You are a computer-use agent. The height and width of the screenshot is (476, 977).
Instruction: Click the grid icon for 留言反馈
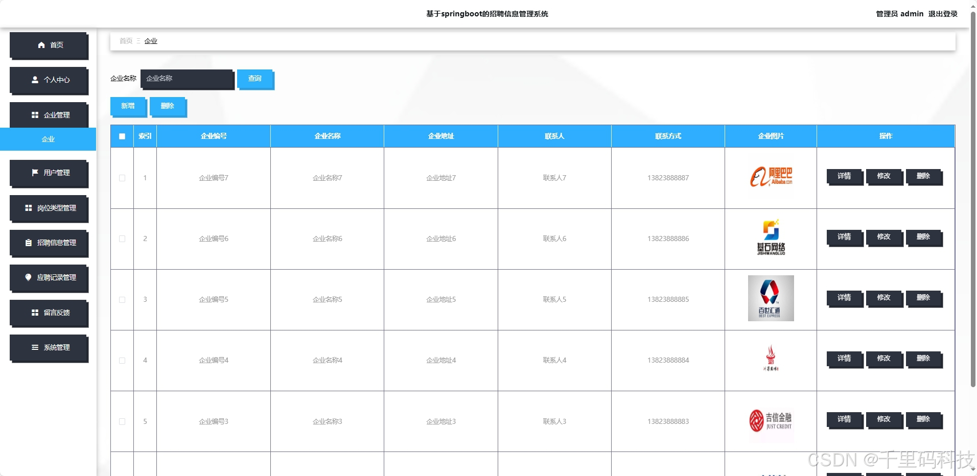pos(35,312)
